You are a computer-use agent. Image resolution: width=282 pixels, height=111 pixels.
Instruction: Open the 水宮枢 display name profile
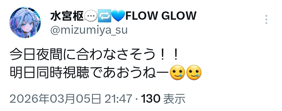[x=67, y=16]
